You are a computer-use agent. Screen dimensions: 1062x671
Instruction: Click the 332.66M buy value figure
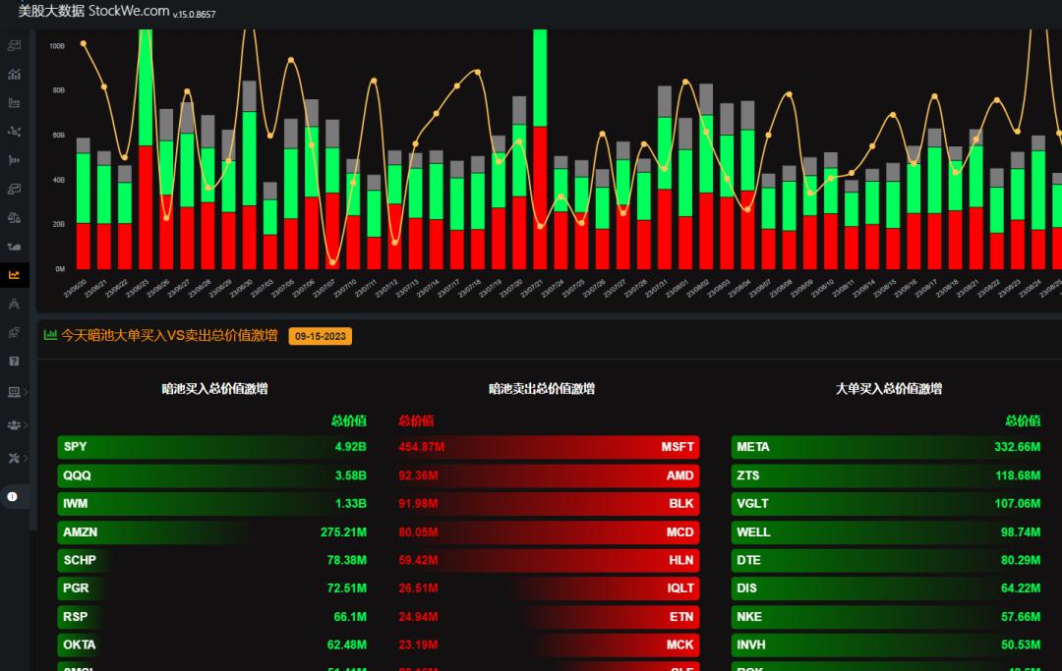1018,447
